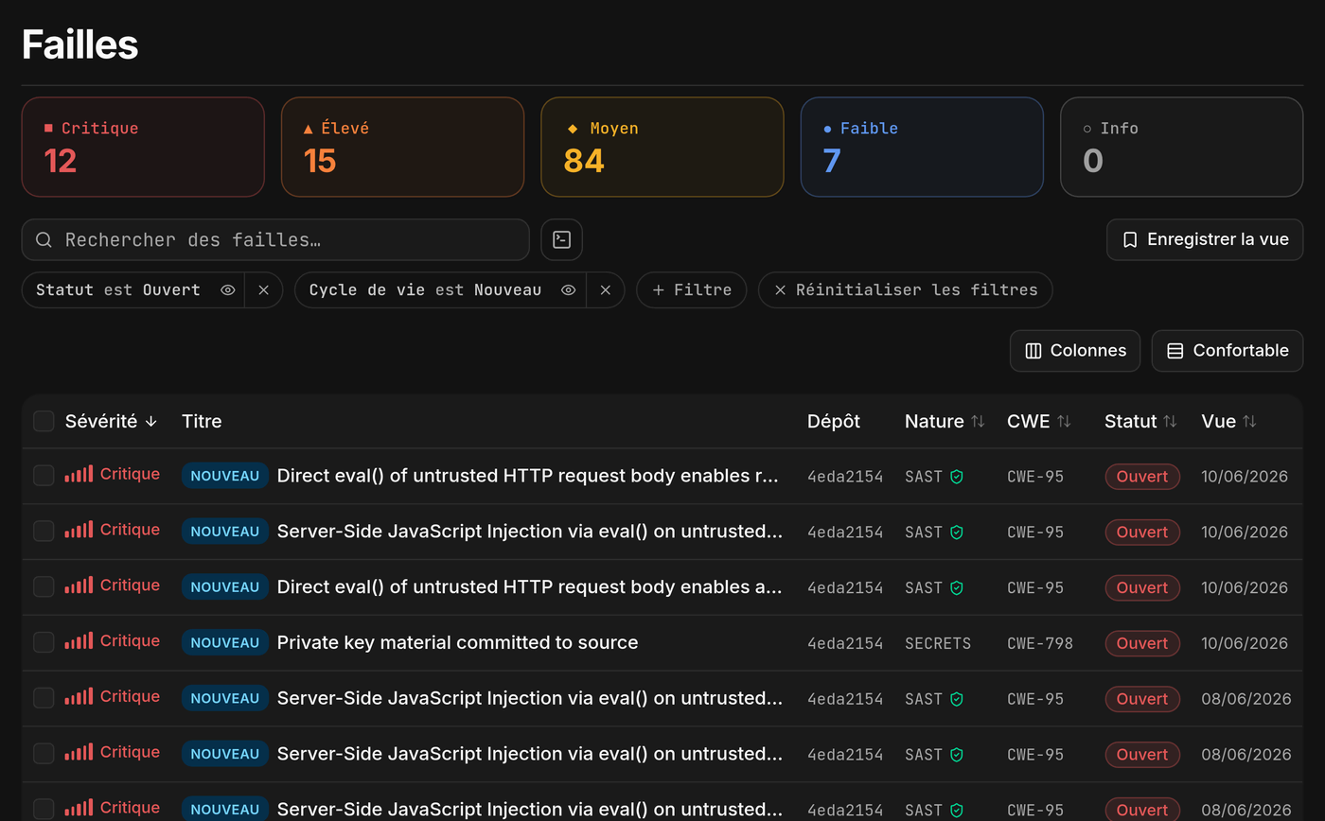Select the Critique severity card
Viewport: 1325px width, 821px height.
(x=143, y=147)
